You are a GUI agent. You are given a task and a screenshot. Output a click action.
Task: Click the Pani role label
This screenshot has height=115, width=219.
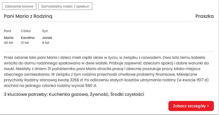(x=7, y=31)
